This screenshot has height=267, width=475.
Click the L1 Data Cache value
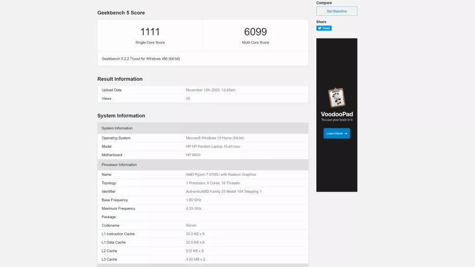(195, 242)
